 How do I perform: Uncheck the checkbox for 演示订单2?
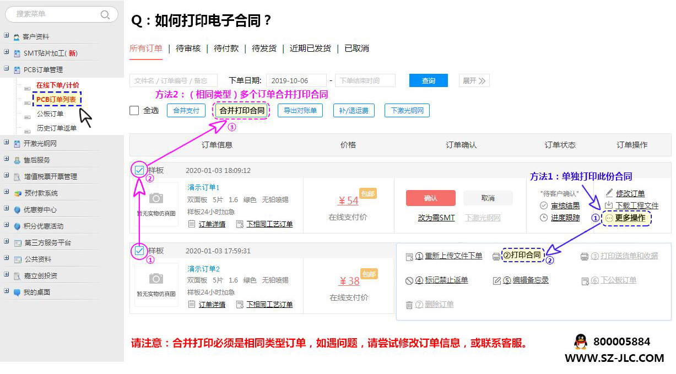[139, 251]
